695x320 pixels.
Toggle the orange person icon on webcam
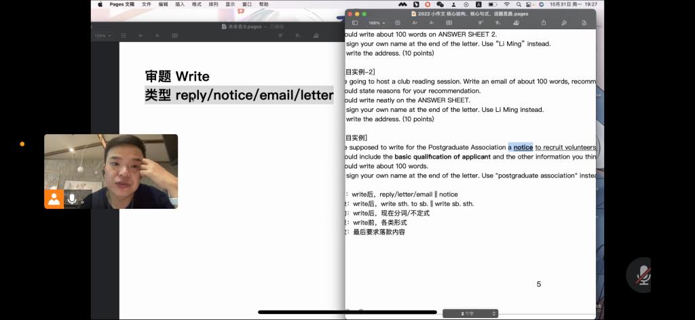pos(54,199)
